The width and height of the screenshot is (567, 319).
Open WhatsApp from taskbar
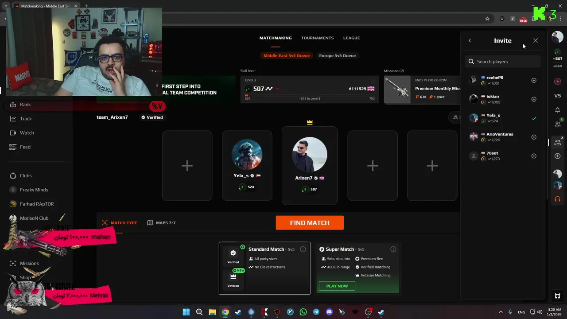pyautogui.click(x=303, y=312)
